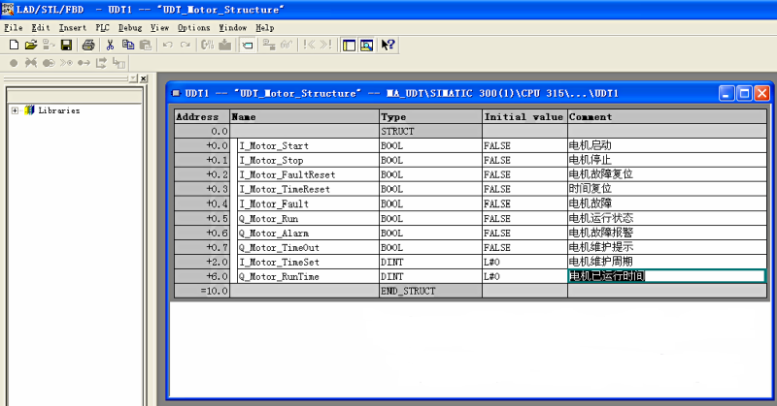
Task: Click the Monitor glasses icon
Action: pos(287,45)
